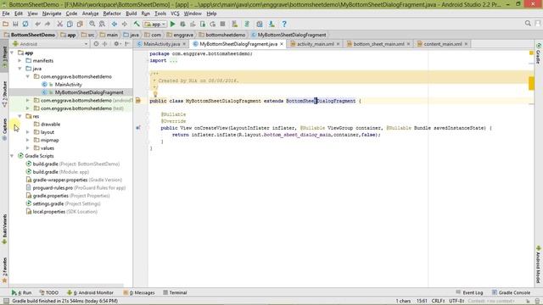Click the navigate Back arrow icon
Image resolution: width=543 pixels, height=305 pixels.
tap(115, 24)
